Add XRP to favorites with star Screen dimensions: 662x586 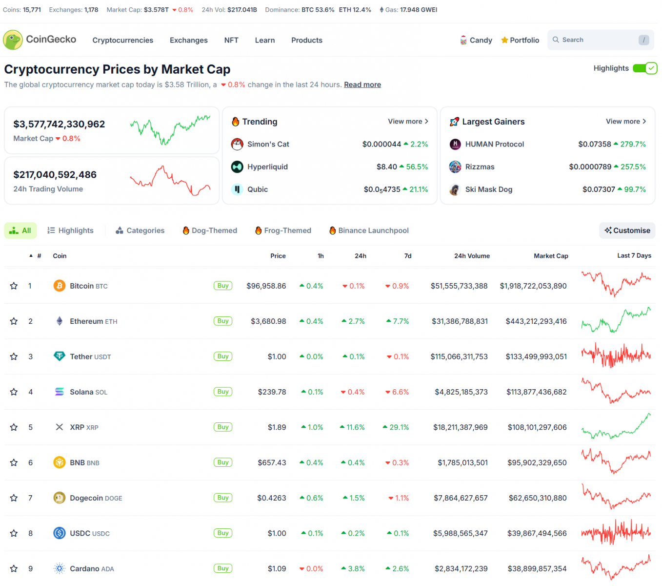point(14,427)
